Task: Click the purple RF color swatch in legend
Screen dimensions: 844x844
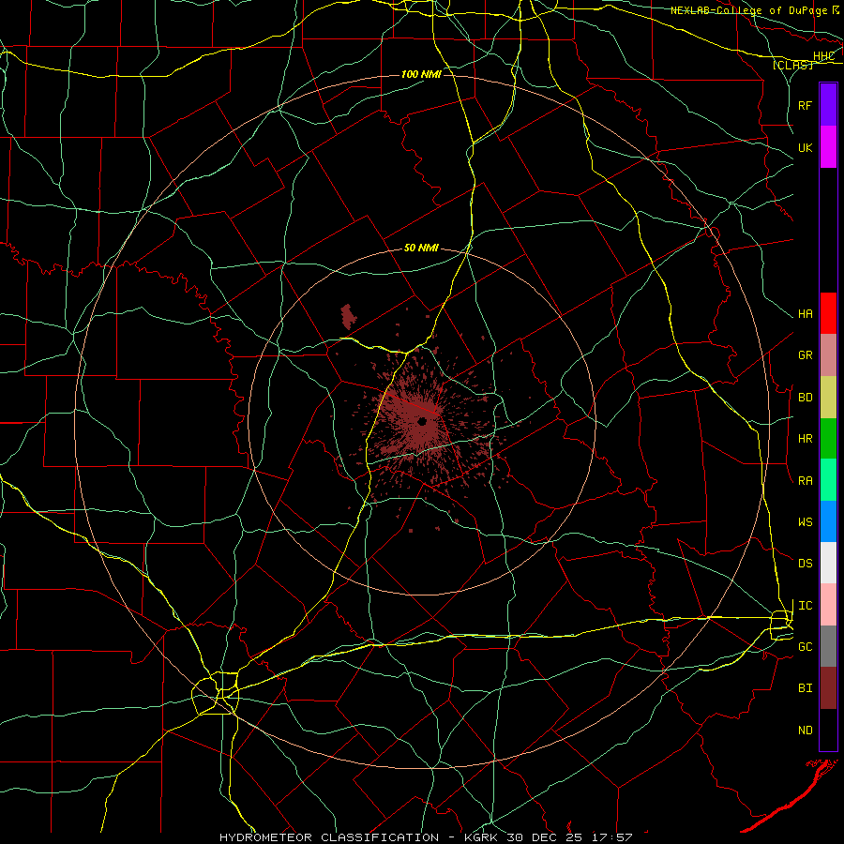Action: pos(828,104)
